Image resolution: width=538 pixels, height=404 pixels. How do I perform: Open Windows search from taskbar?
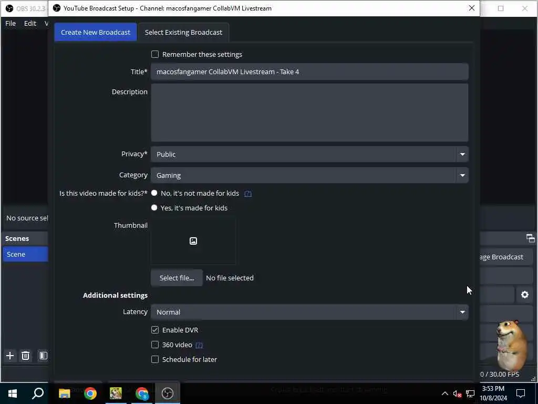point(38,393)
